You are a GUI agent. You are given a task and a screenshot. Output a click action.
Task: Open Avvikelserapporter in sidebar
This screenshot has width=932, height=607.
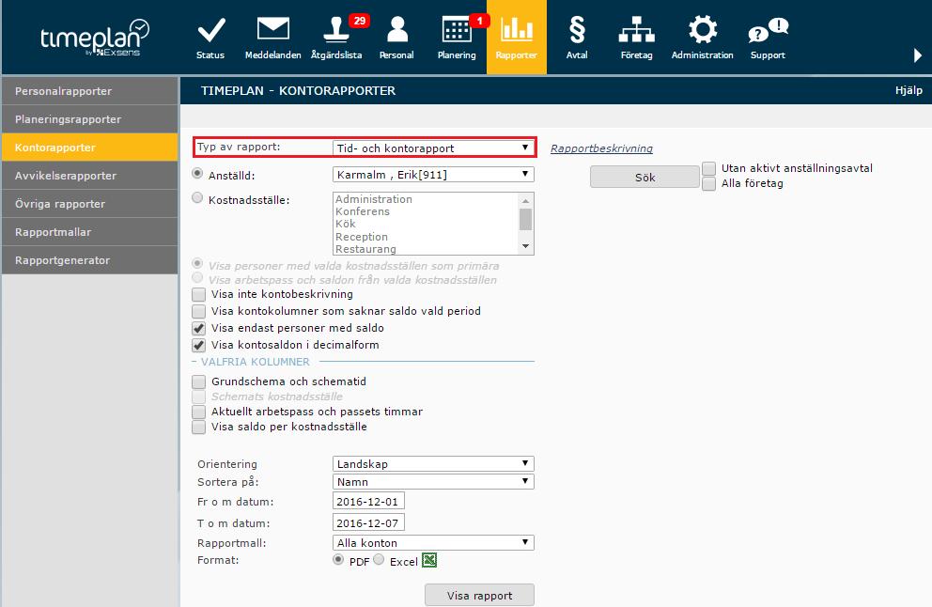pos(90,176)
